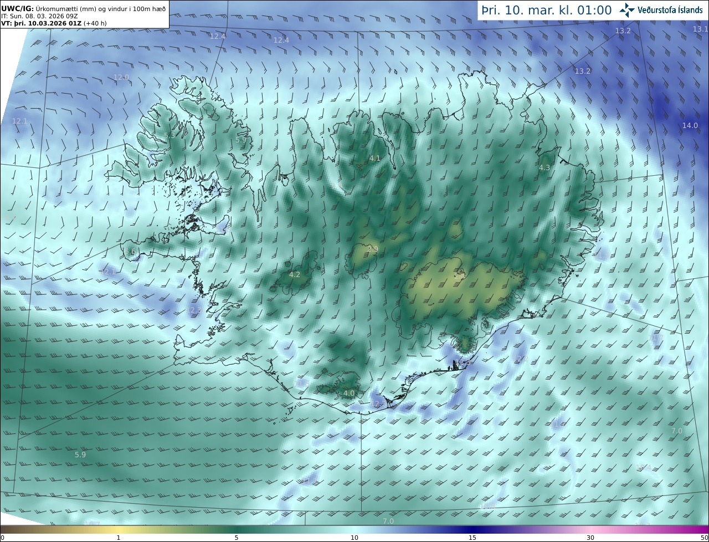The height and width of the screenshot is (542, 709).
Task: Click the 5.3 value over the Westfjords
Action: point(169,136)
